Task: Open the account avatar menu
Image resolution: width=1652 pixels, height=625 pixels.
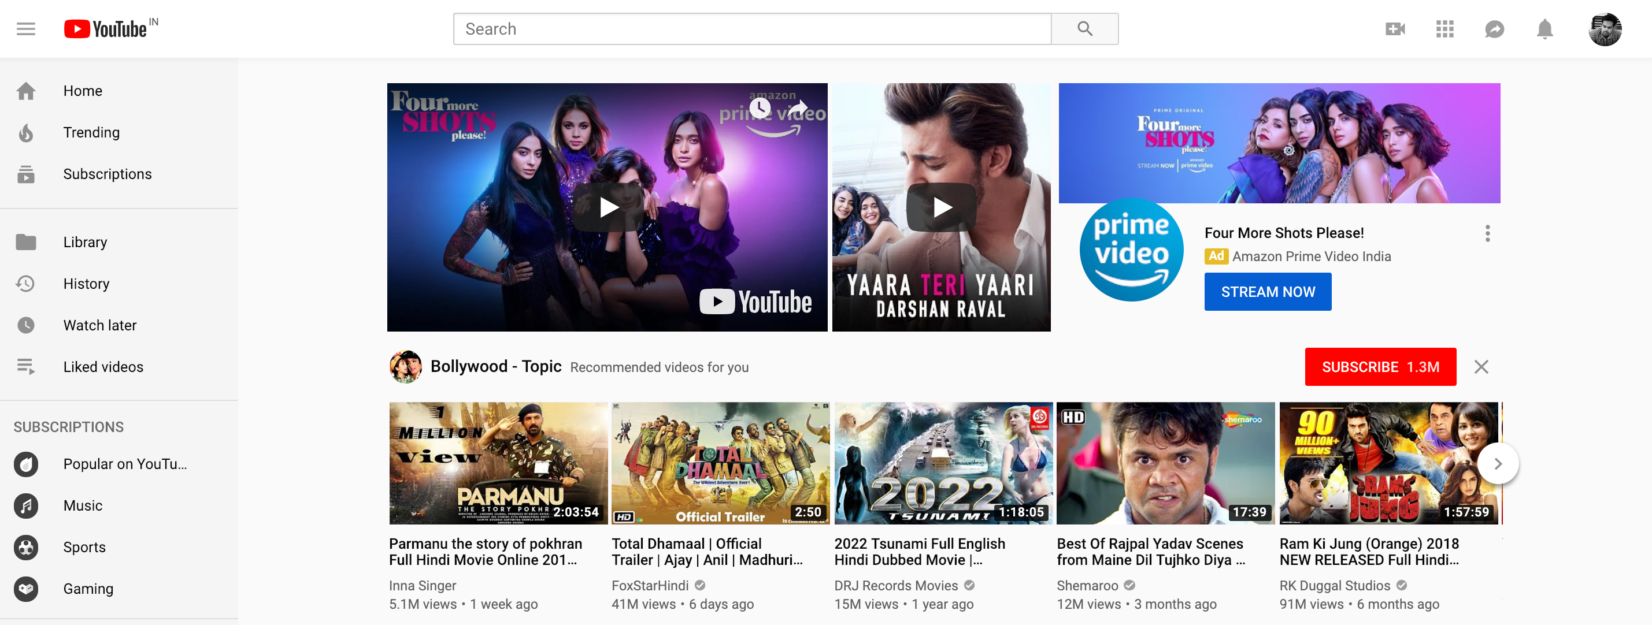Action: click(1605, 29)
